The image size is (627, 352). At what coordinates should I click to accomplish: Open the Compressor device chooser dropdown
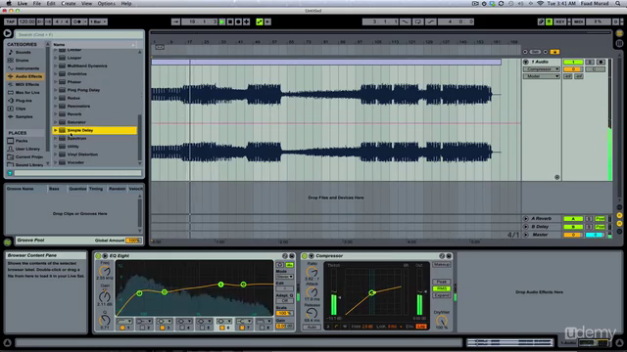[542, 69]
